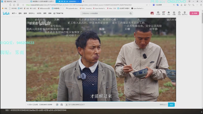Open first Apex Ranked bookmark
The width and height of the screenshot is (203, 114).
pos(99,8)
